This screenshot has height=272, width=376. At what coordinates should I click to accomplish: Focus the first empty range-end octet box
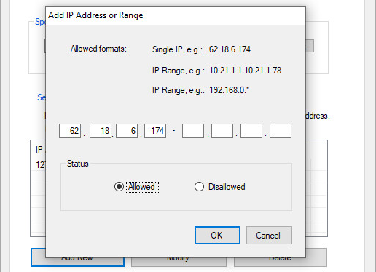(x=193, y=131)
